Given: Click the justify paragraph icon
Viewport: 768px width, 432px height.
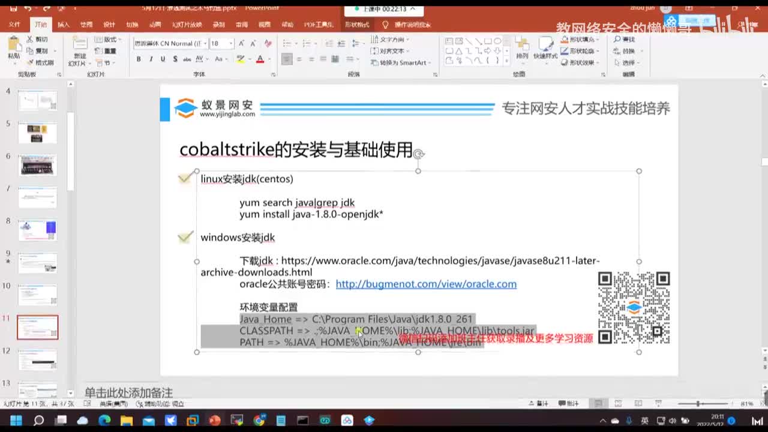Looking at the screenshot, I should 323,59.
